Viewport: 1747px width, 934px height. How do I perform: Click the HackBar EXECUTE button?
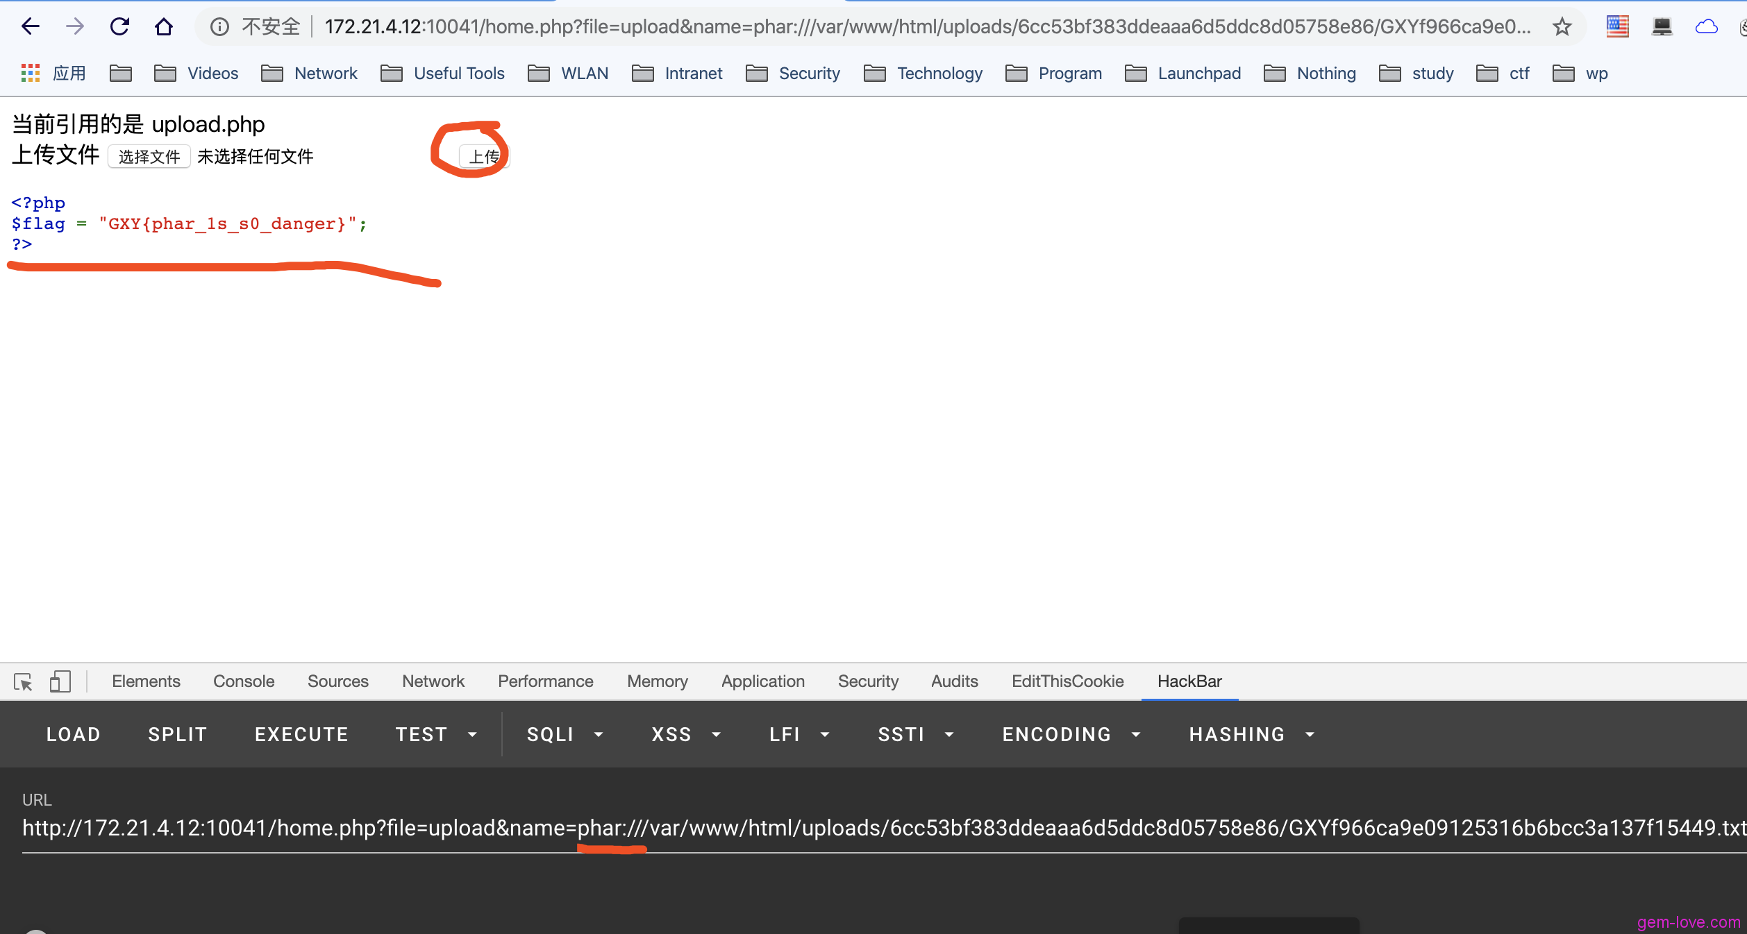301,734
